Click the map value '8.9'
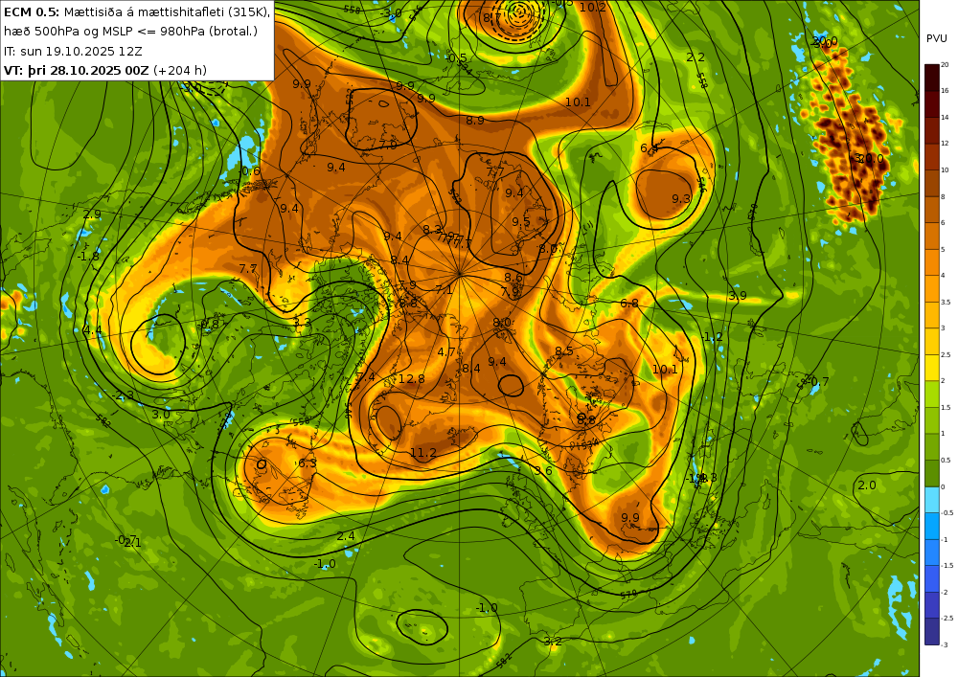The image size is (958, 677). 475,121
